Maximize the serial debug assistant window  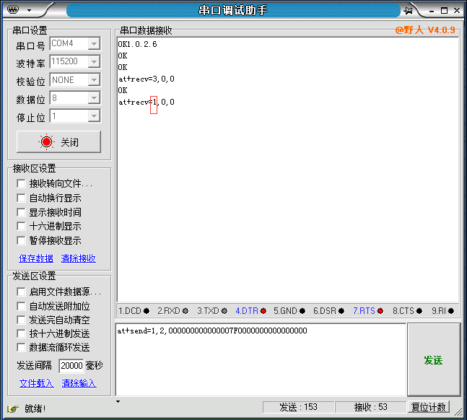click(444, 10)
